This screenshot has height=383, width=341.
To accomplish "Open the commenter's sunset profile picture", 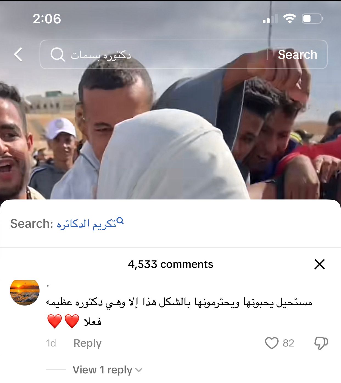I will click(25, 293).
